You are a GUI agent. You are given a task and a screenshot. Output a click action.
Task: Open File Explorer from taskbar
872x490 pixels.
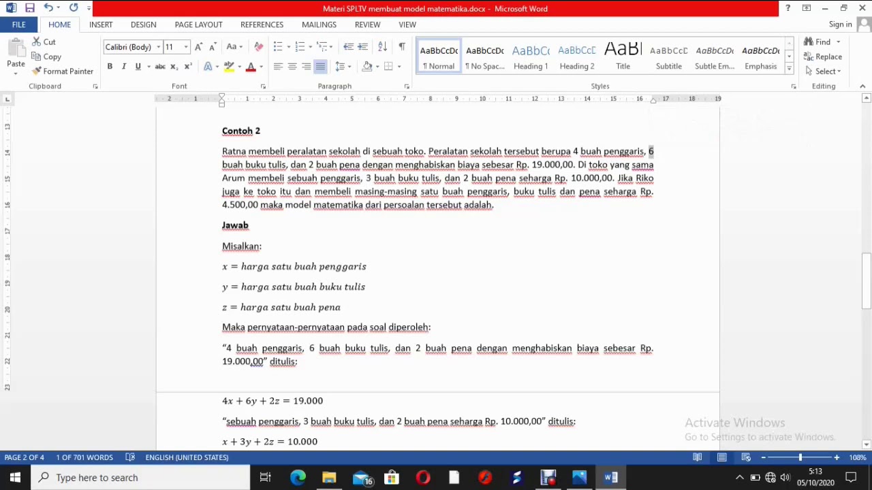(x=329, y=478)
